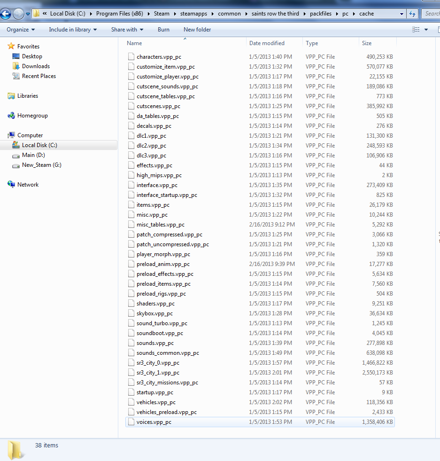440x461 pixels.
Task: Open the view options dropdown arrow
Action: click(x=426, y=30)
